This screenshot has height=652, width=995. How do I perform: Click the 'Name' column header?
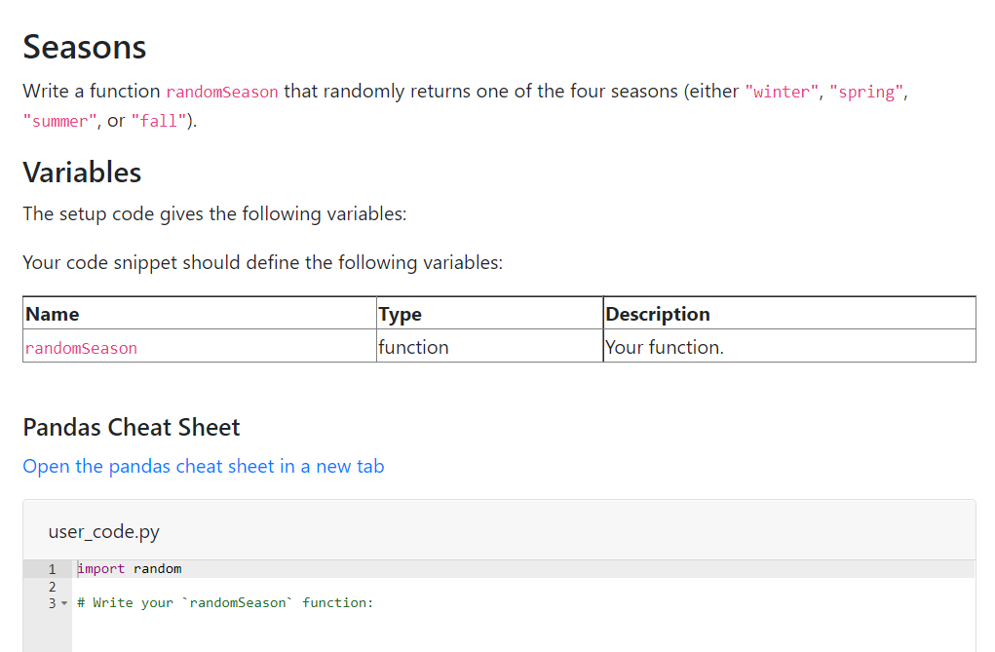[x=200, y=314]
